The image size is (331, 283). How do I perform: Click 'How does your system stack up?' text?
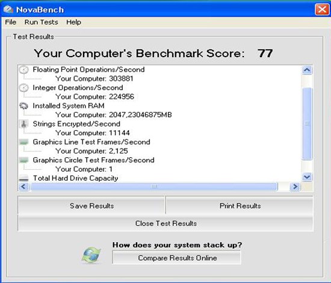tap(177, 245)
